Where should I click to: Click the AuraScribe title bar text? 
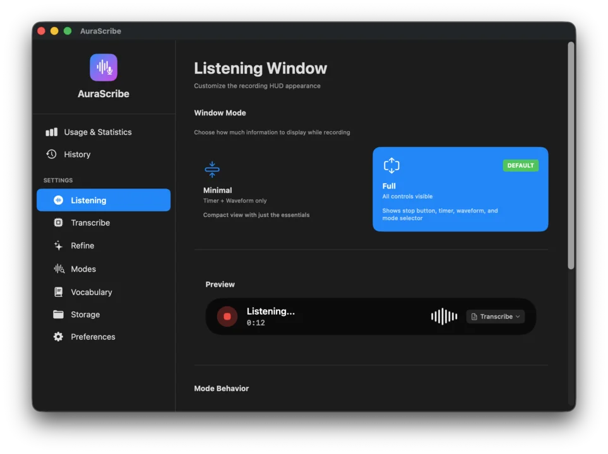100,30
